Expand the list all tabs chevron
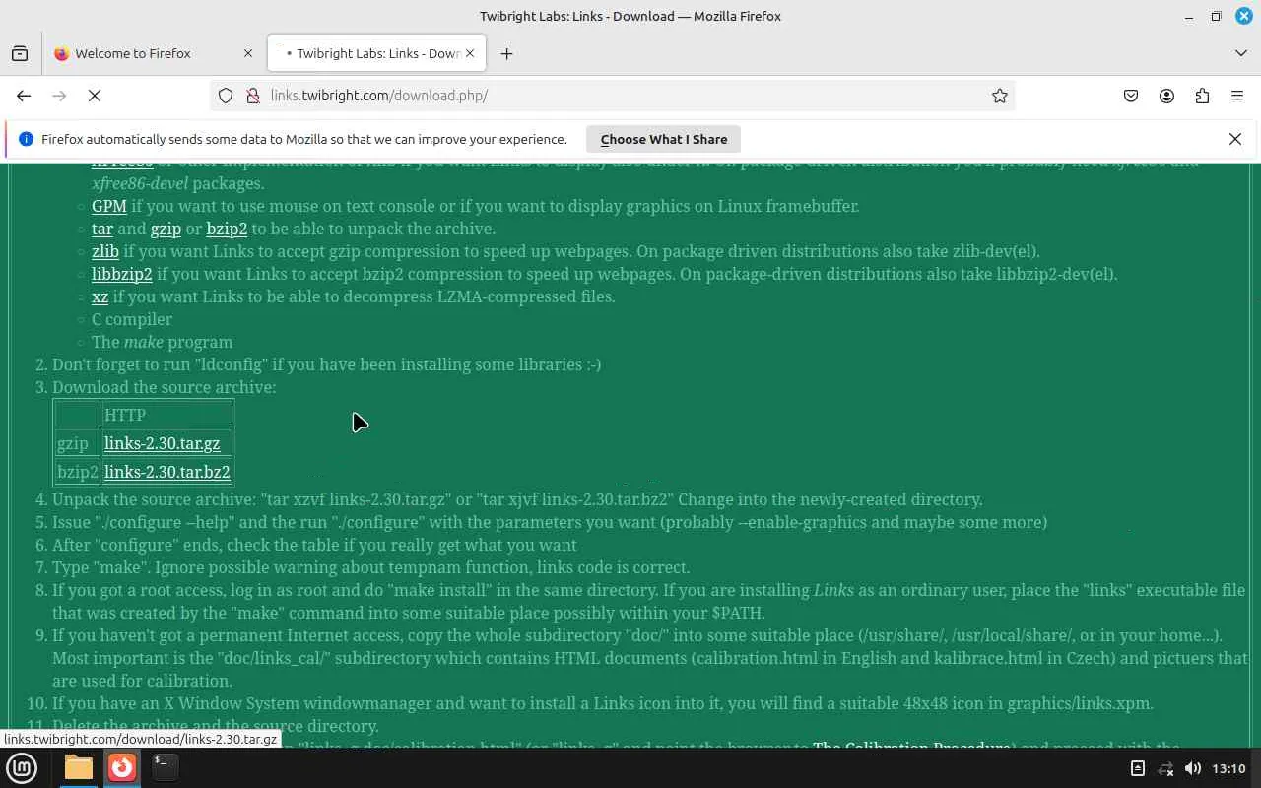Viewport: 1261px width, 788px height. click(x=1240, y=53)
